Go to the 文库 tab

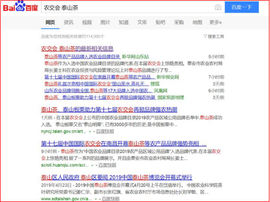142,22
